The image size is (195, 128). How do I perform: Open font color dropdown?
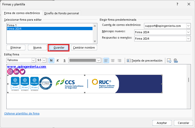[x=99, y=60]
